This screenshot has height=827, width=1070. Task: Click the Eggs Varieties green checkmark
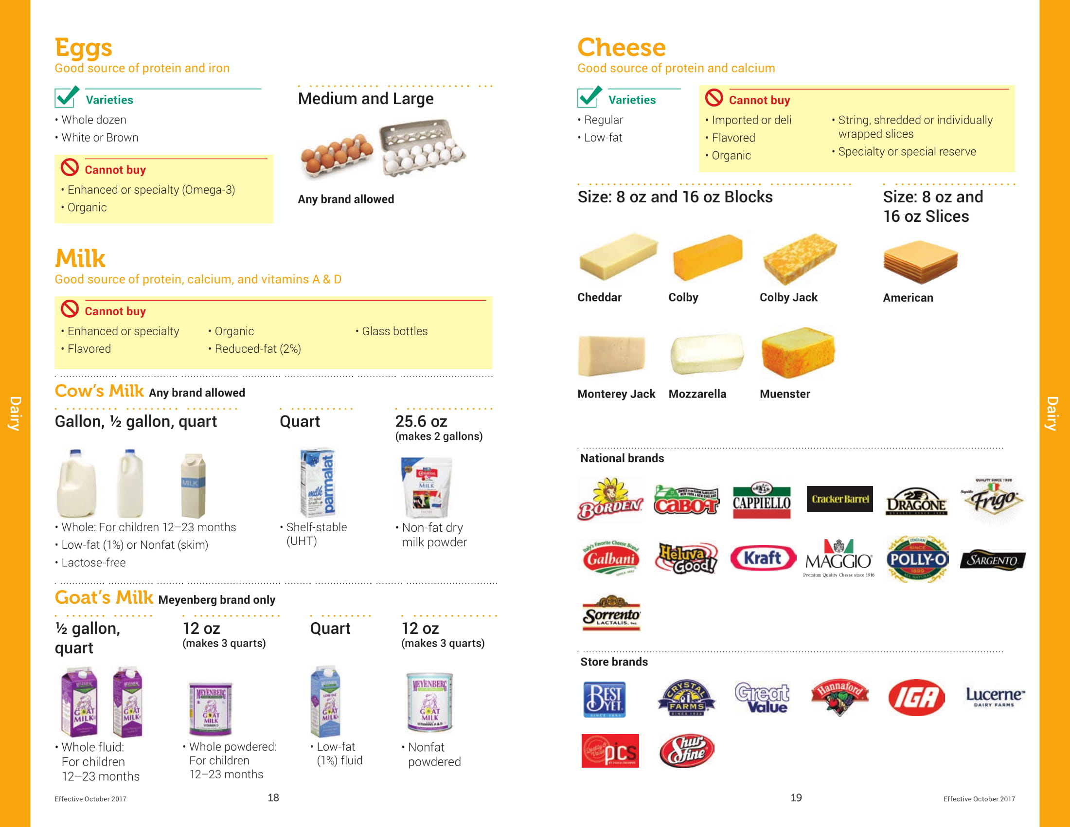coord(67,97)
